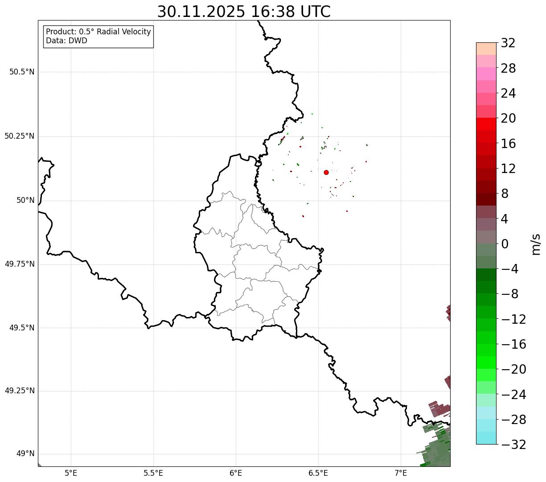Click the colorbar value −20
The image size is (546, 482).
coord(513,369)
